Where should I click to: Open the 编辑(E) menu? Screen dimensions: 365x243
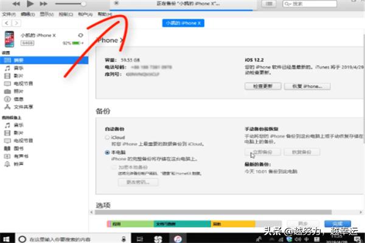click(28, 15)
